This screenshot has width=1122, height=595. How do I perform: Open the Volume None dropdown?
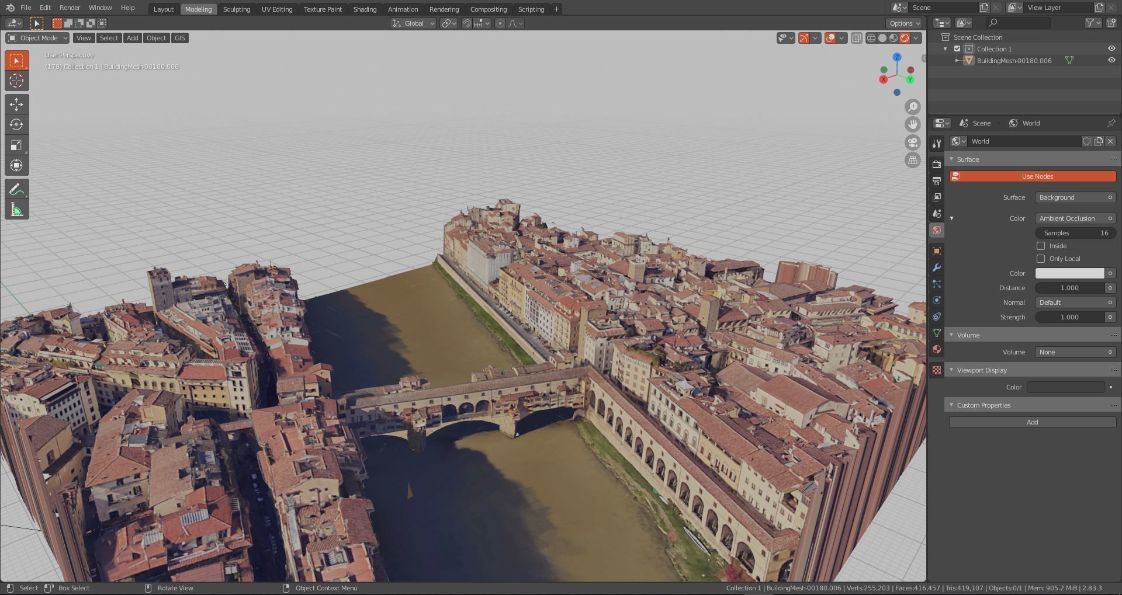(x=1075, y=352)
